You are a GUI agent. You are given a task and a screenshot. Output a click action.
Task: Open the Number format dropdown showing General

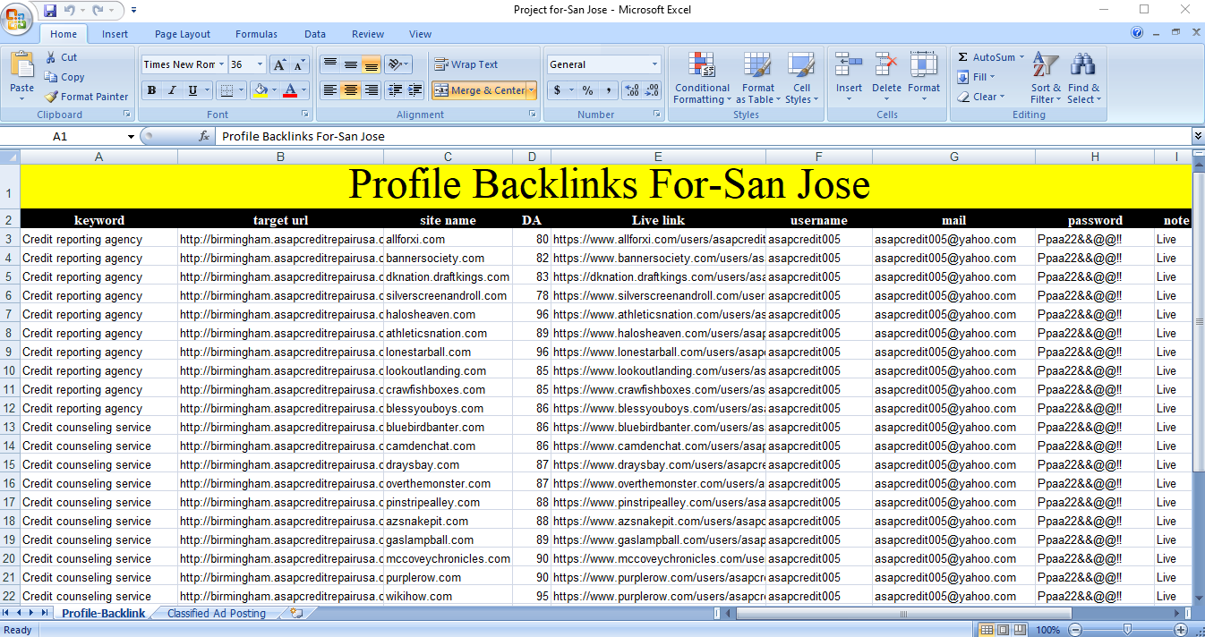tap(602, 64)
